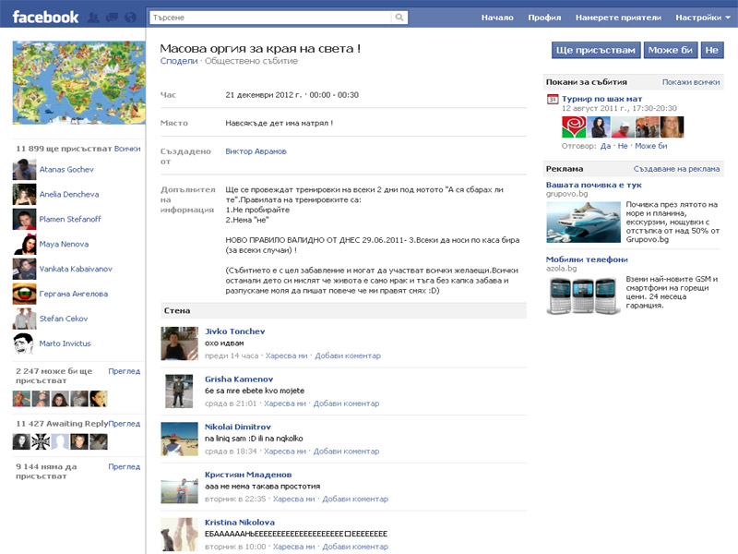This screenshot has width=738, height=554.
Task: Open messages icon in the Facebook header
Action: click(x=112, y=17)
